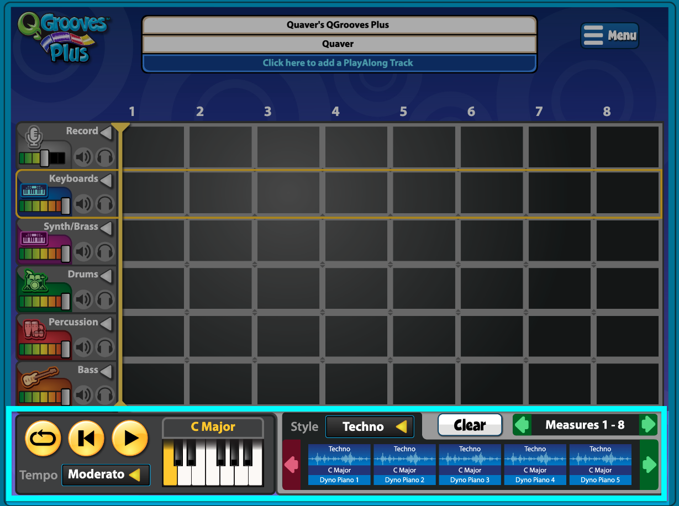Click the QGrooves Plus logo
This screenshot has width=679, height=506.
(62, 37)
